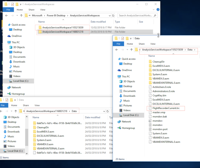The height and width of the screenshot is (168, 200).
Task: Go up one level in bottom-left Data window
Action: [16, 111]
